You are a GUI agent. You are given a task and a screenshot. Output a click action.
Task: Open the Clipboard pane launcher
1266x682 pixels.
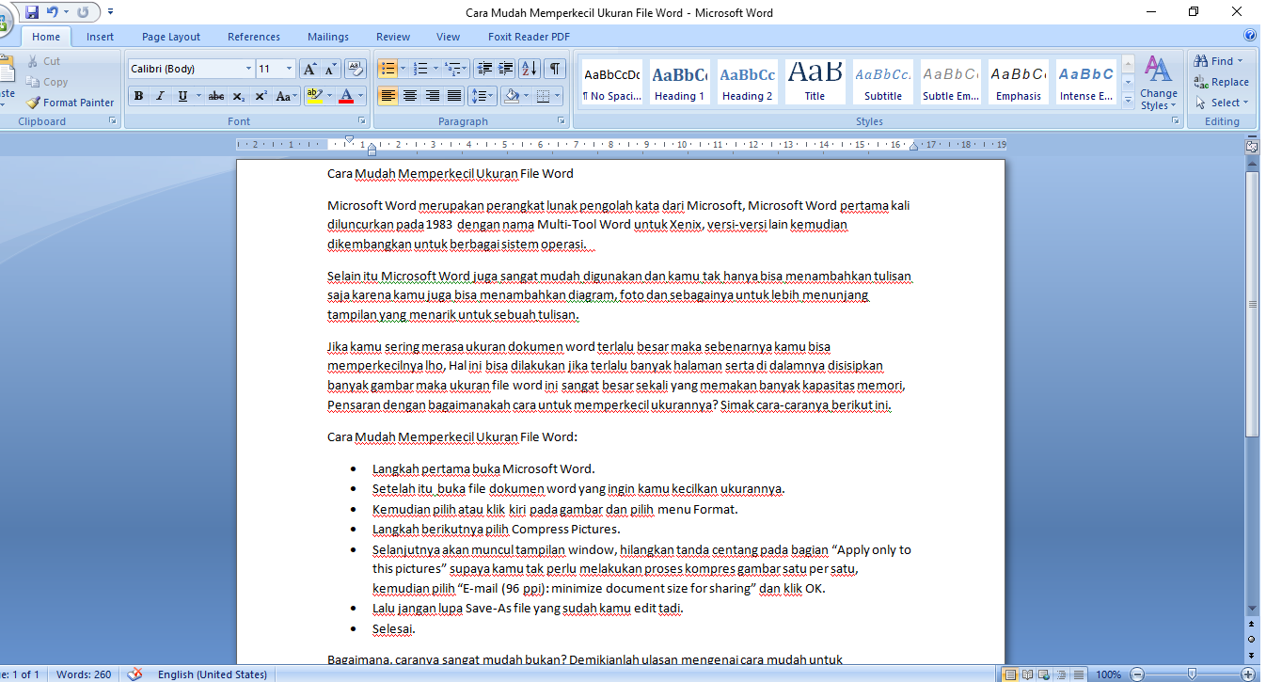(112, 121)
